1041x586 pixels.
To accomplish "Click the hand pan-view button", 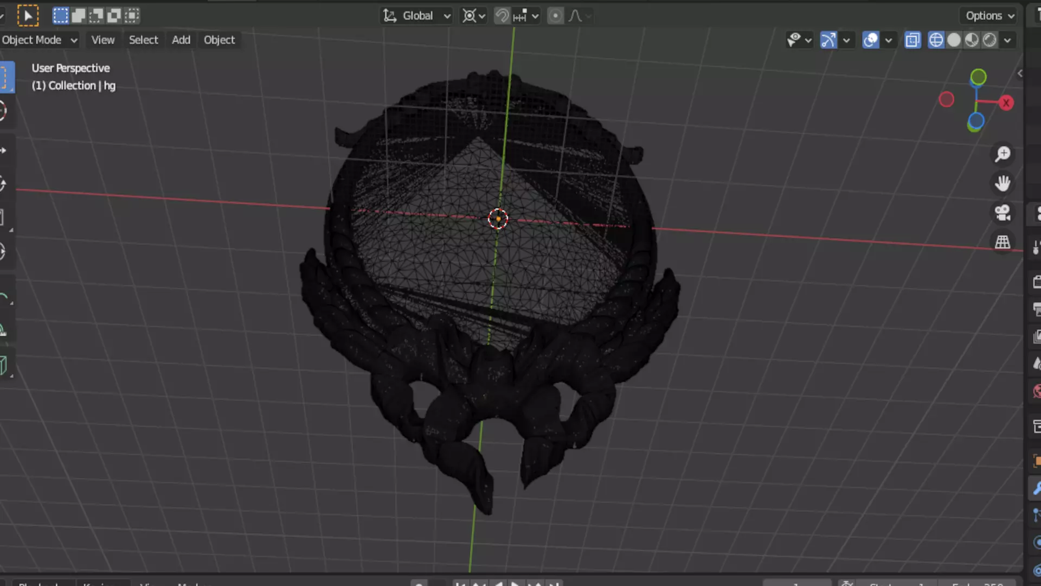I will pyautogui.click(x=1003, y=183).
